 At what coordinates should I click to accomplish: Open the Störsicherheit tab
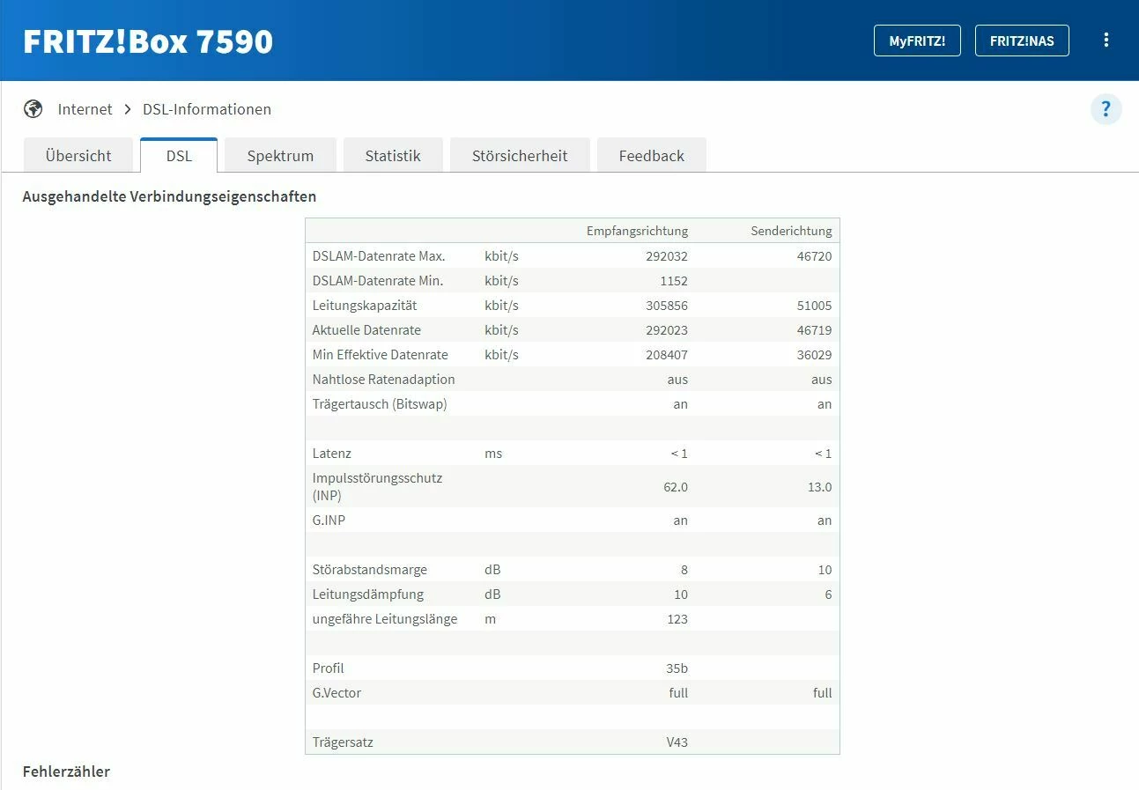pyautogui.click(x=520, y=156)
